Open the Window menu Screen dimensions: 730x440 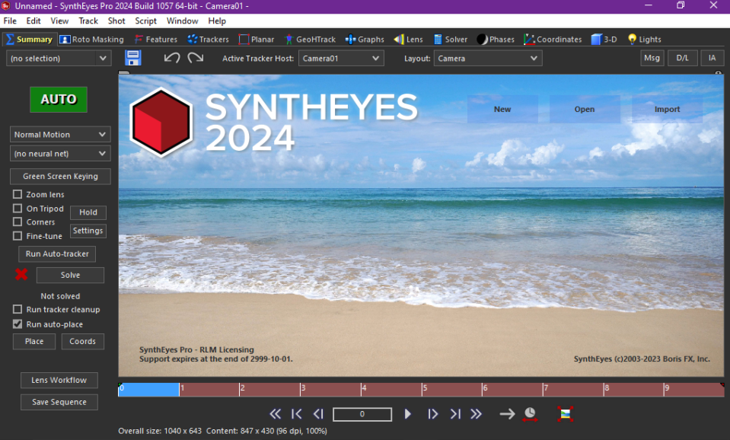pyautogui.click(x=182, y=21)
